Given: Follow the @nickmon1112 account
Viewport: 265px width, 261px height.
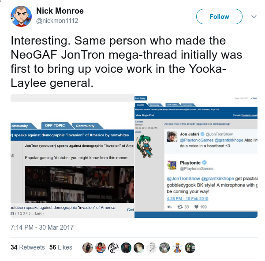Looking at the screenshot, I should coord(219,17).
